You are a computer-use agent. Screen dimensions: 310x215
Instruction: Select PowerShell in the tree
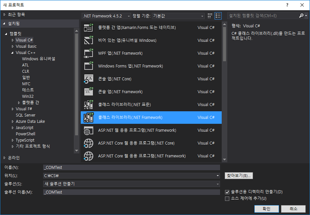(26, 134)
